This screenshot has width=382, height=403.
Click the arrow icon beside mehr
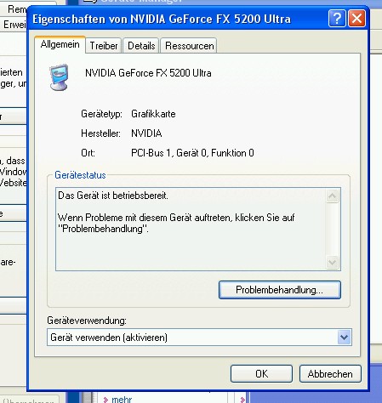tap(105, 400)
